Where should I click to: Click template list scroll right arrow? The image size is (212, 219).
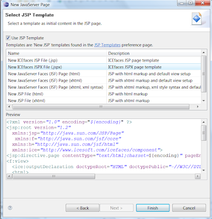point(197,107)
